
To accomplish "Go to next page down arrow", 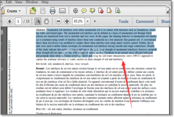I will (10, 21).
